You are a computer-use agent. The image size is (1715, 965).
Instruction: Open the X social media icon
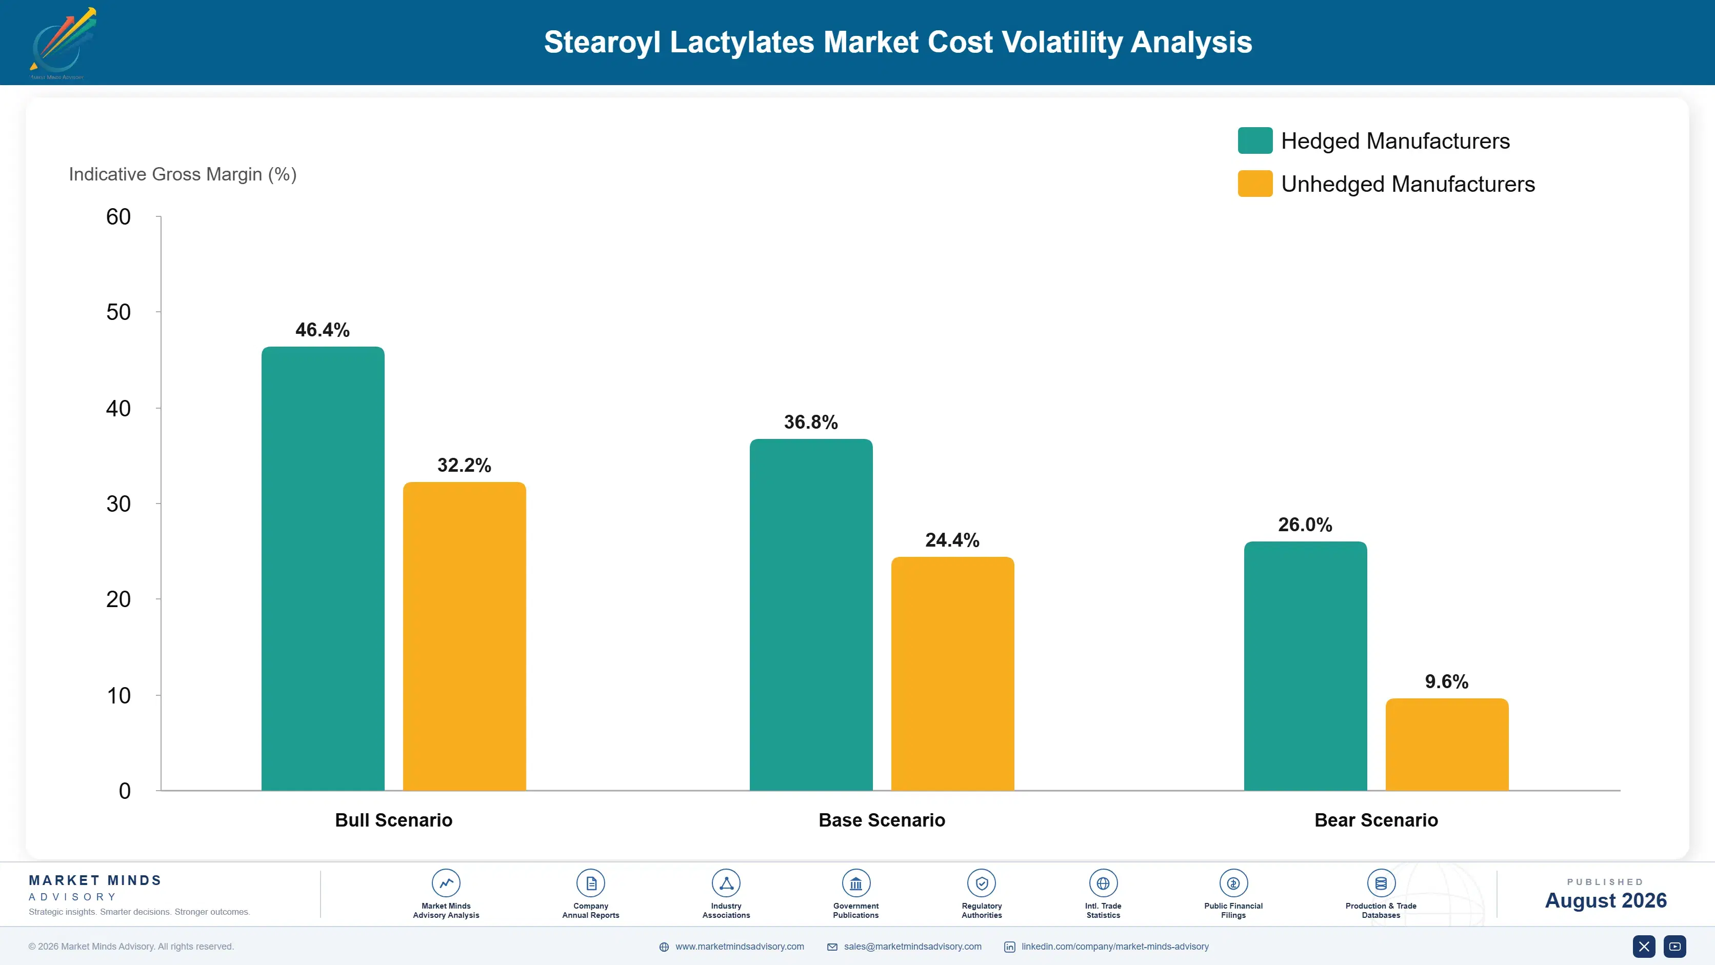[x=1644, y=947]
